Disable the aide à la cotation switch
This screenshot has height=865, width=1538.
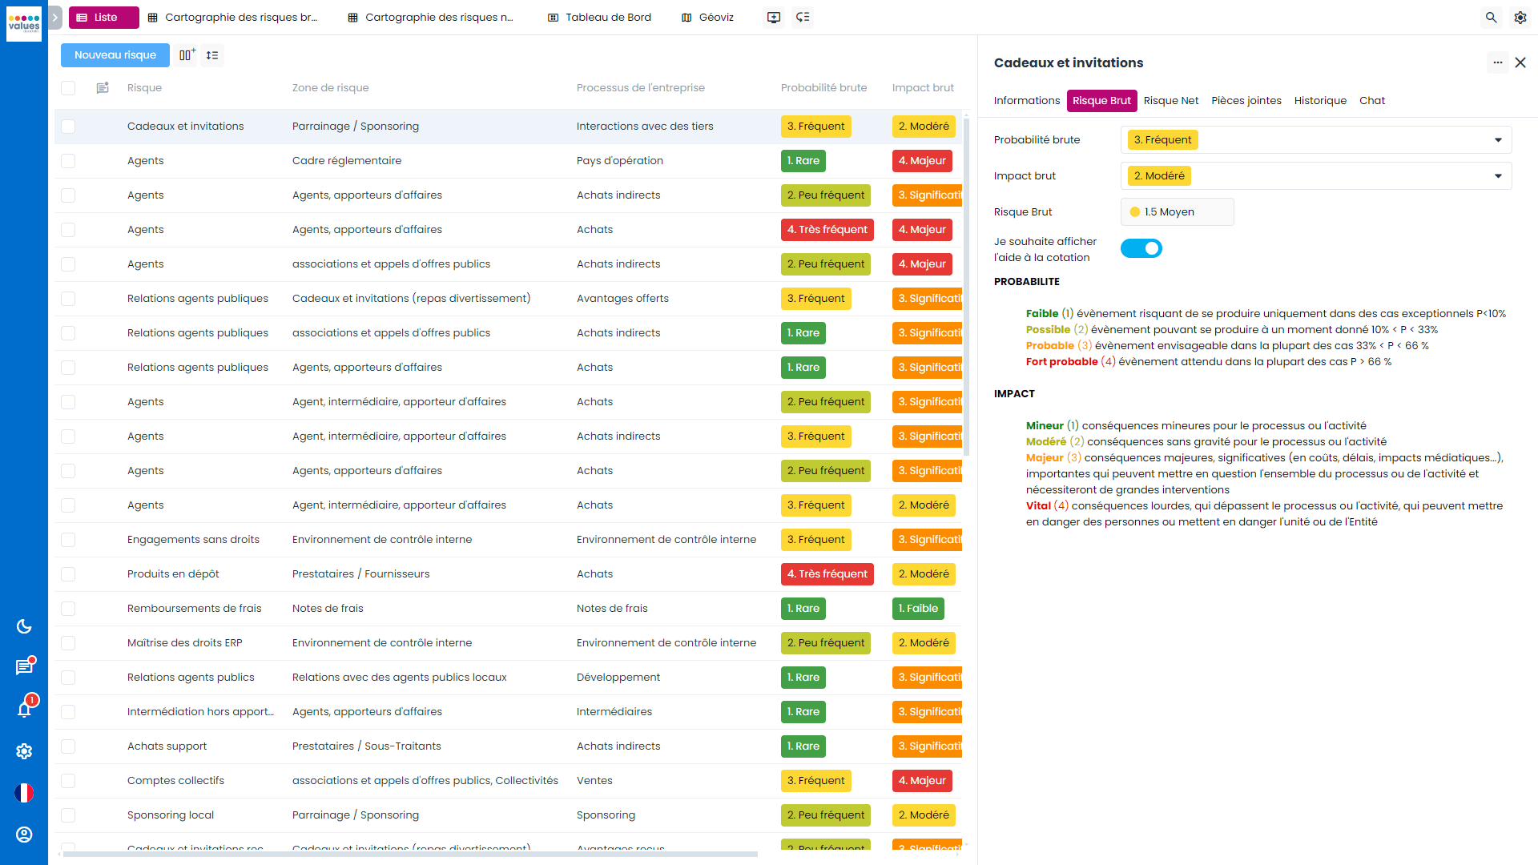1141,249
